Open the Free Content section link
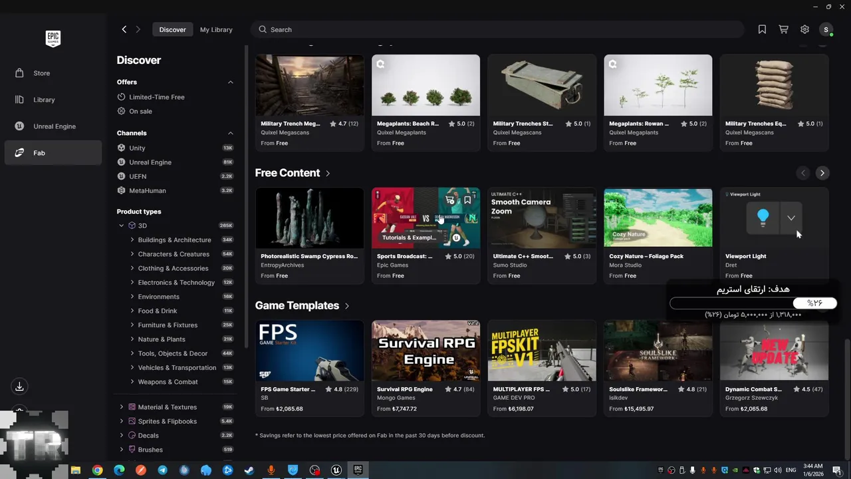 293,173
